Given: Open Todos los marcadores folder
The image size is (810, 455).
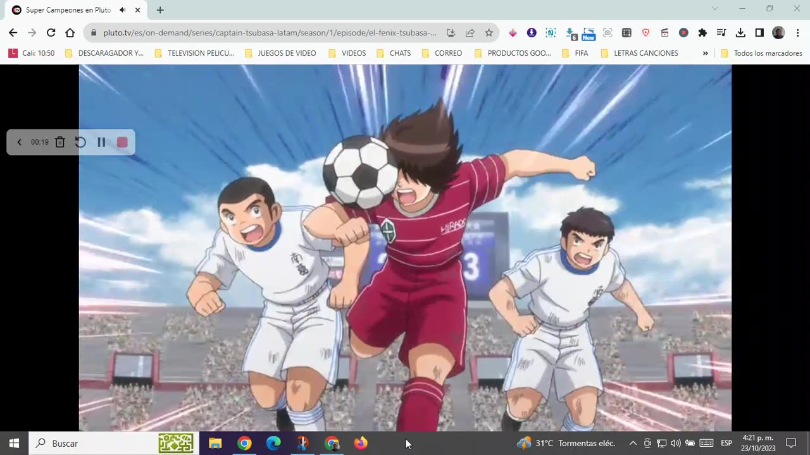Looking at the screenshot, I should pos(762,53).
